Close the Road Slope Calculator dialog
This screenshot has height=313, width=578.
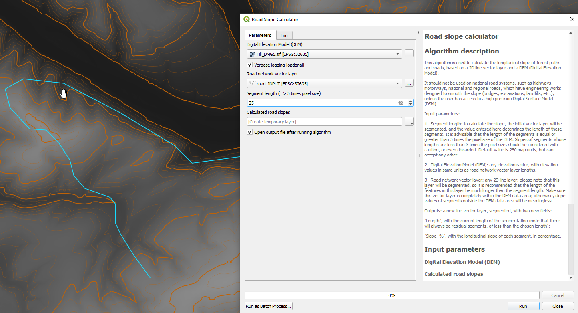click(x=572, y=19)
